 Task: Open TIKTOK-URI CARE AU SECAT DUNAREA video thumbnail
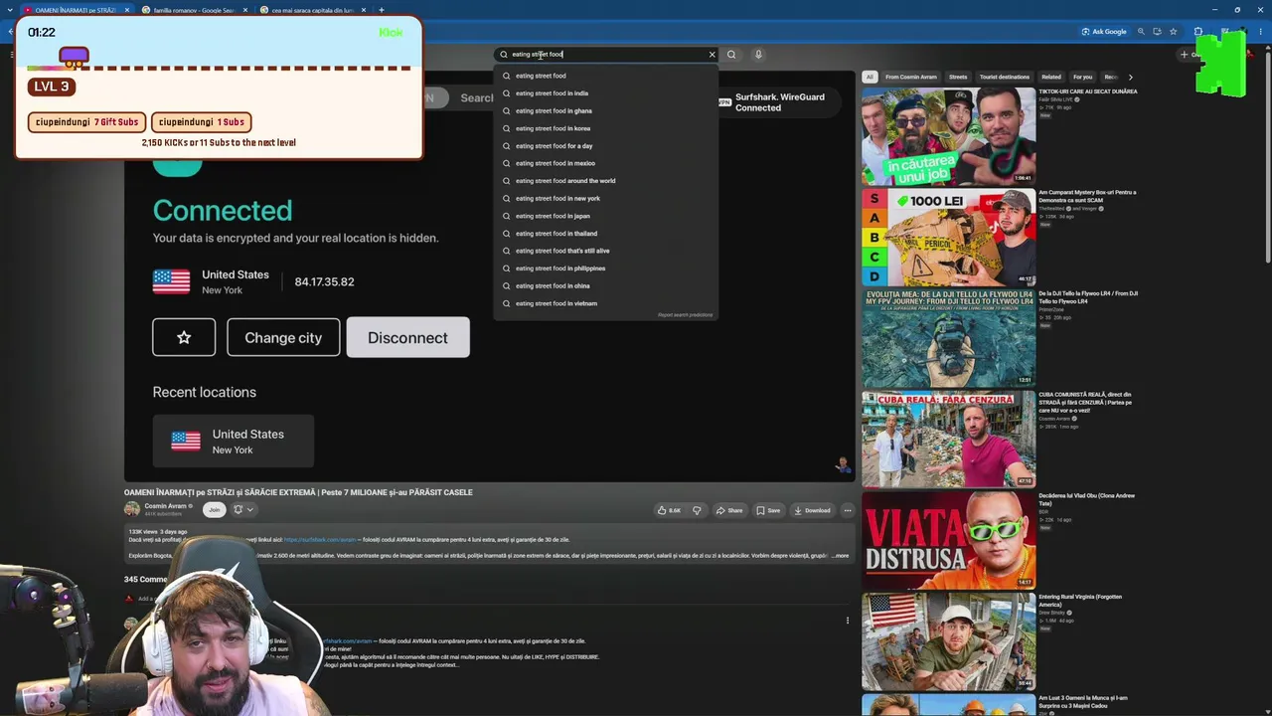point(948,136)
